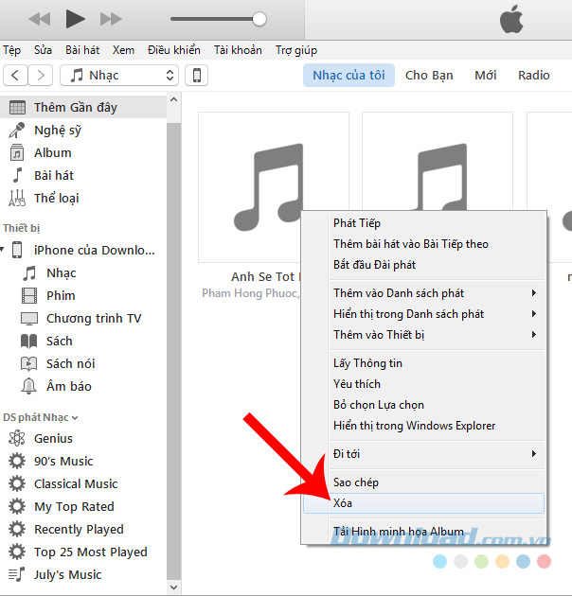Click the play button

point(75,19)
